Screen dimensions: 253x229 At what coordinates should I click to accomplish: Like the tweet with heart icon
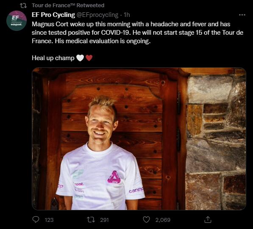[147, 220]
